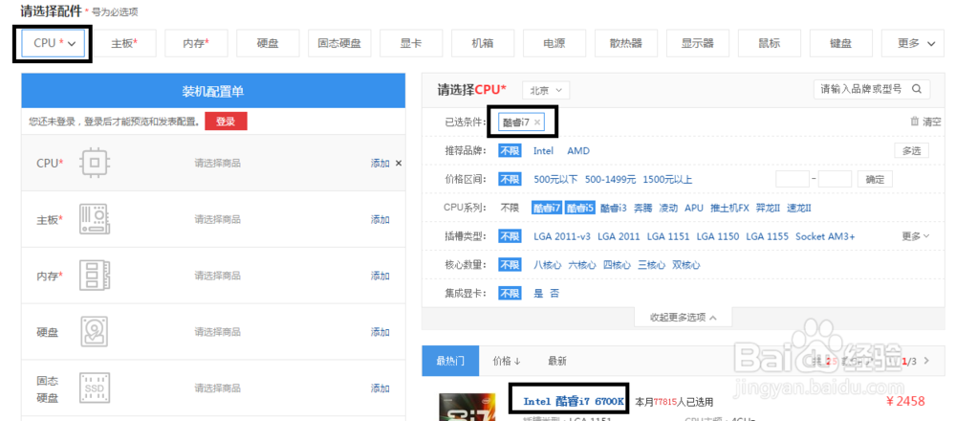Open the 北京 city dropdown

tap(546, 90)
